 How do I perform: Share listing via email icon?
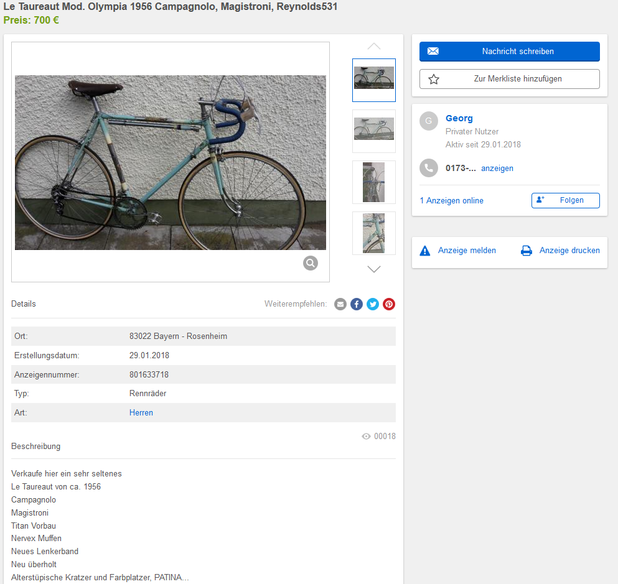(340, 304)
